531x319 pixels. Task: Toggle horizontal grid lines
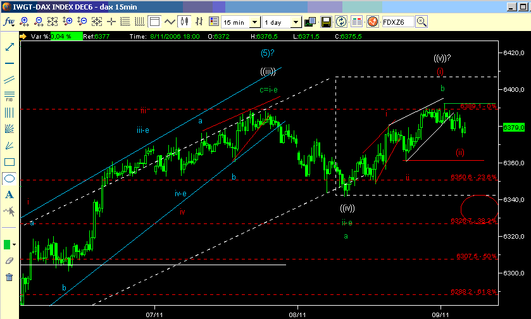[125, 22]
